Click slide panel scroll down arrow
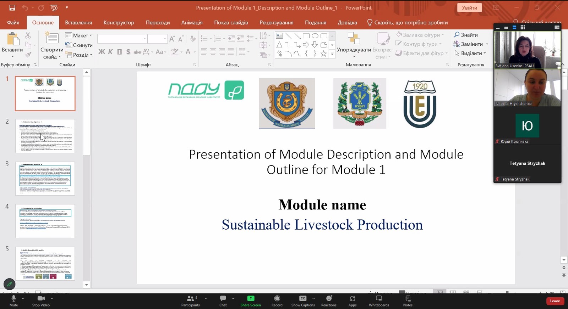The width and height of the screenshot is (568, 309). pos(86,285)
